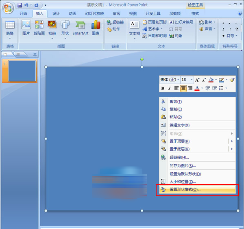The height and width of the screenshot is (229, 244).
Task: Choose 复制 Copy from context menu
Action: pyautogui.click(x=197, y=109)
